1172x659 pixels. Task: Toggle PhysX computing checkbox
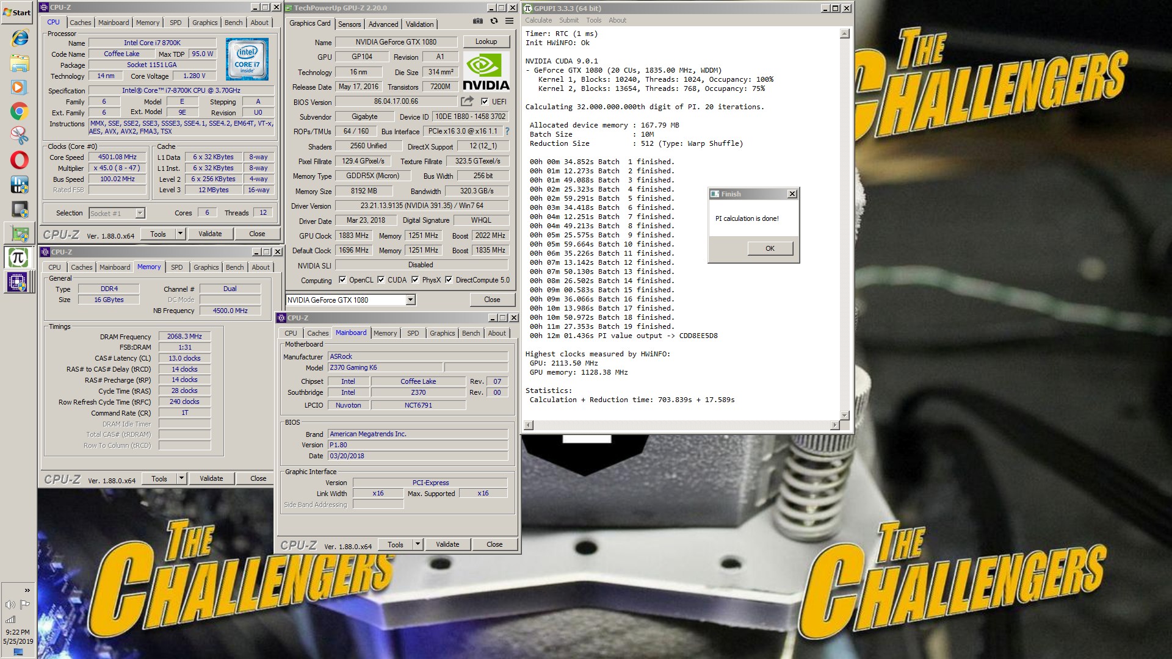(415, 280)
